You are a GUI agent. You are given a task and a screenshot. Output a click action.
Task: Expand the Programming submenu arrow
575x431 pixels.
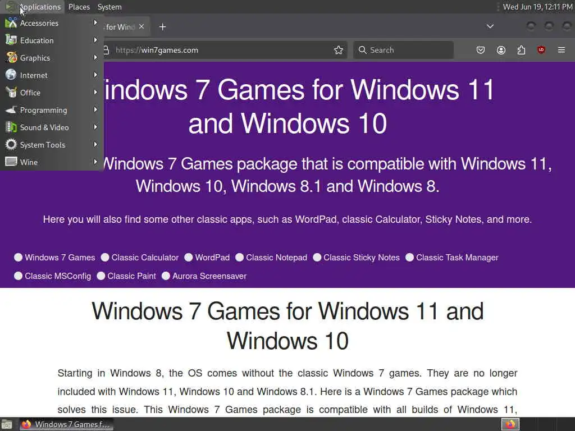pyautogui.click(x=95, y=109)
